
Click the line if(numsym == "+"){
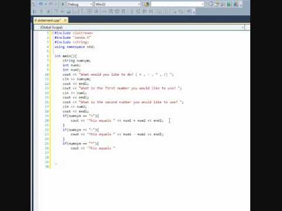pyautogui.click(x=80, y=116)
